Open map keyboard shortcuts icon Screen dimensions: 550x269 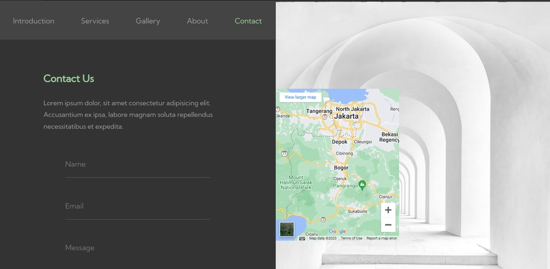[x=302, y=239]
